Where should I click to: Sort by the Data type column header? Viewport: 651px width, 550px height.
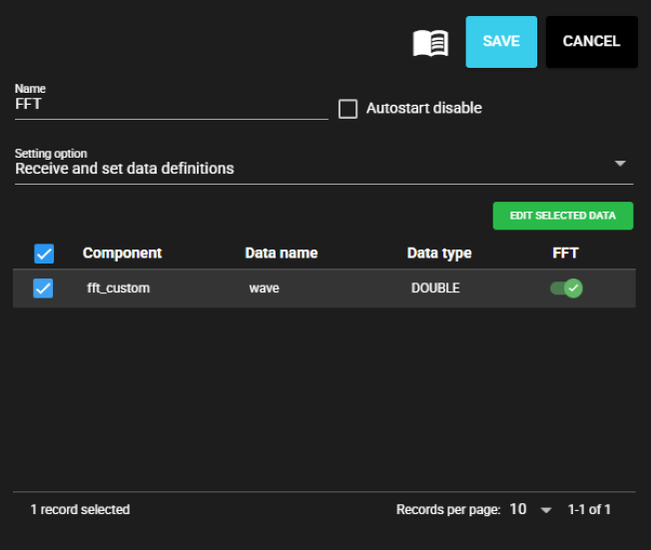point(438,254)
